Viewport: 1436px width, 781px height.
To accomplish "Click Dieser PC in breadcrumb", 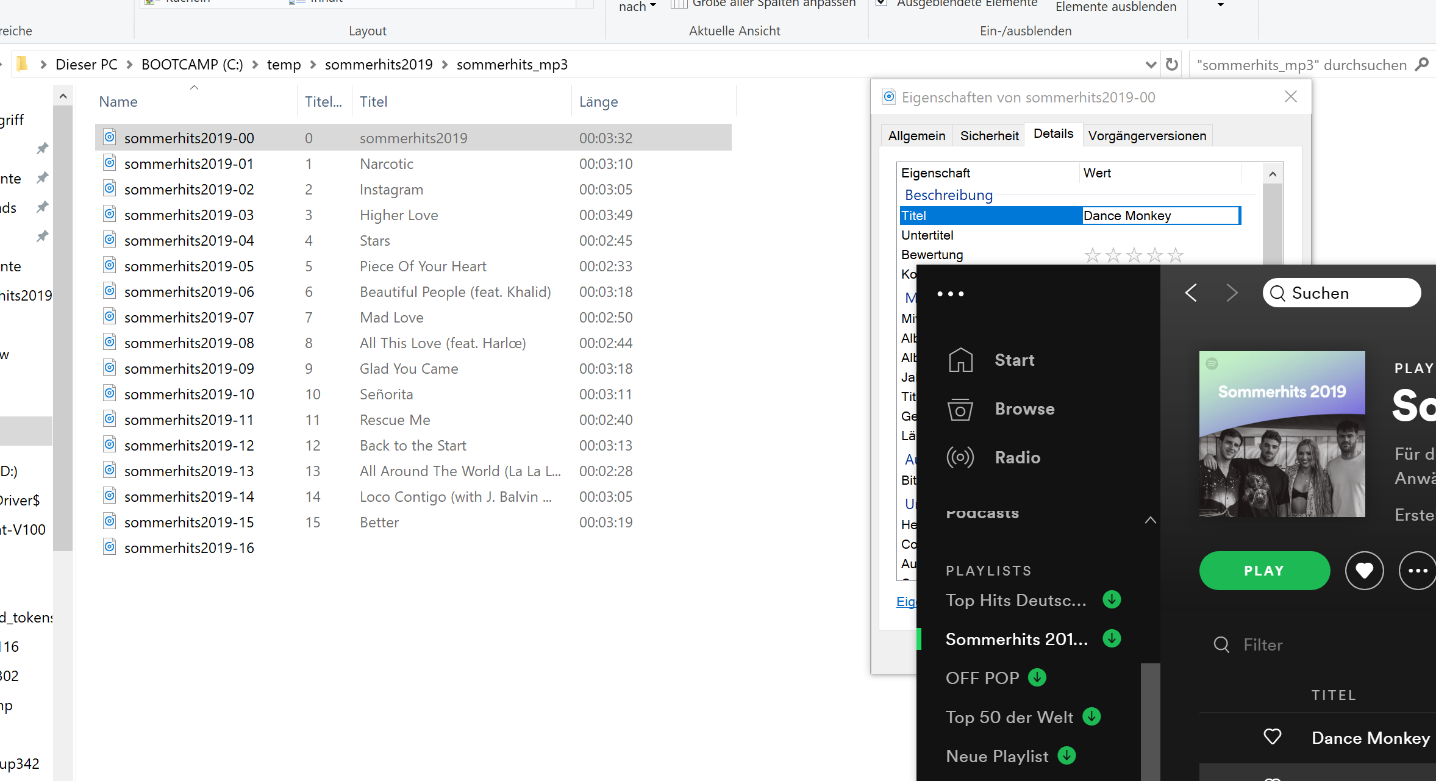I will coord(86,65).
